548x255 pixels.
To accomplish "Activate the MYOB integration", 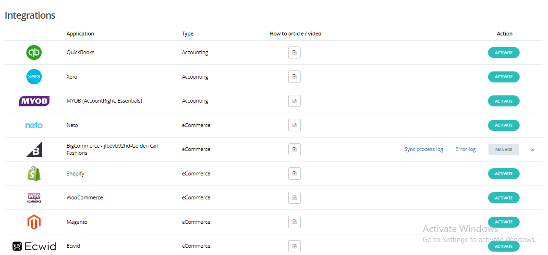I will pos(504,101).
